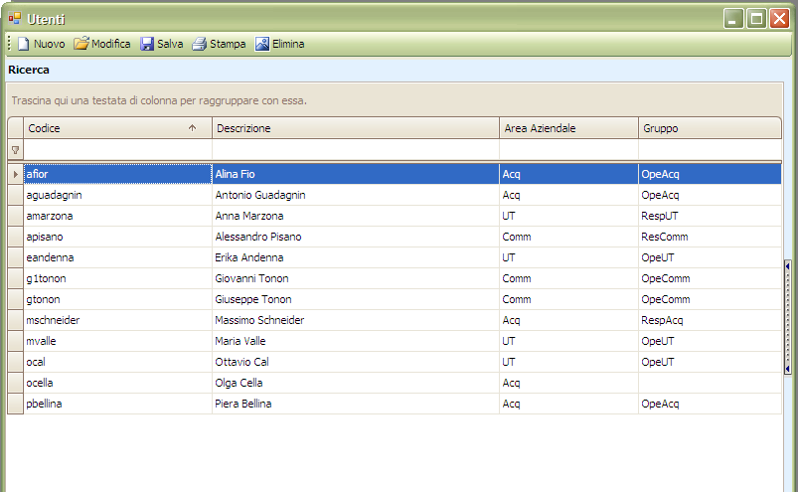This screenshot has height=492, width=798.
Task: Click the Codice filter input cell
Action: click(x=117, y=150)
